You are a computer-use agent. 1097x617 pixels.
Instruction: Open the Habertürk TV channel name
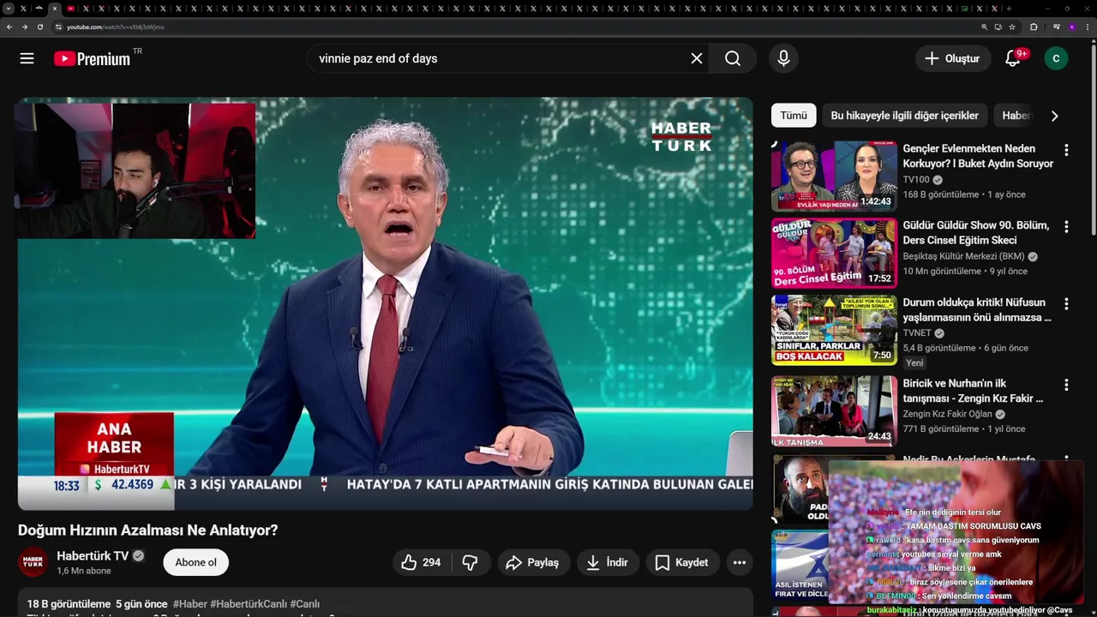point(93,556)
